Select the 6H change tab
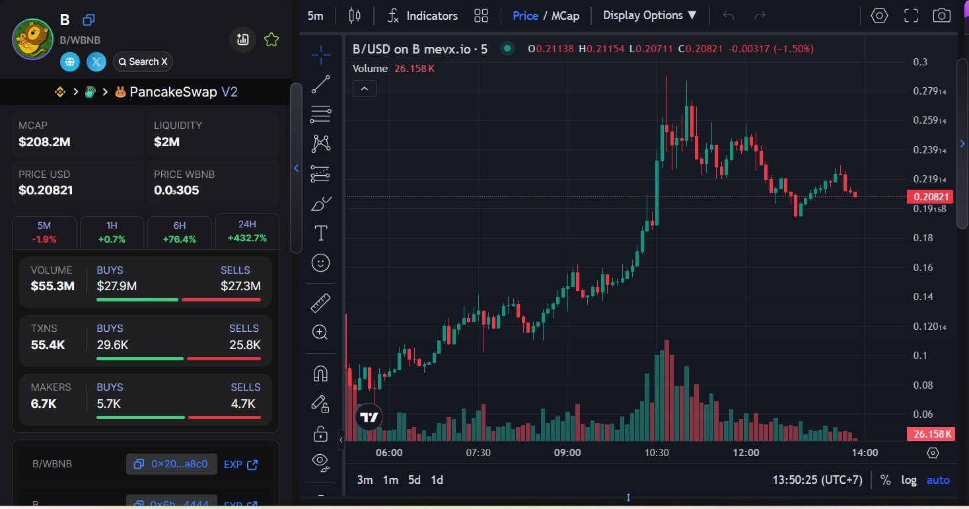This screenshot has height=509, width=969. pos(180,232)
